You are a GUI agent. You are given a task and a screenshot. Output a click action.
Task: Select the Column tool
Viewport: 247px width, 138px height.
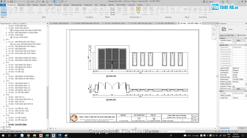point(40,11)
